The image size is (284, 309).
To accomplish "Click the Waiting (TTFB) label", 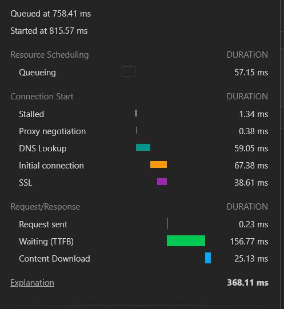I will click(46, 242).
